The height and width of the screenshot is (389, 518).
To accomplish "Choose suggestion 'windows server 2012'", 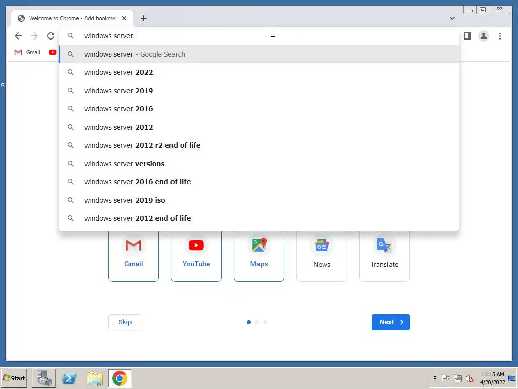I will pos(259,127).
